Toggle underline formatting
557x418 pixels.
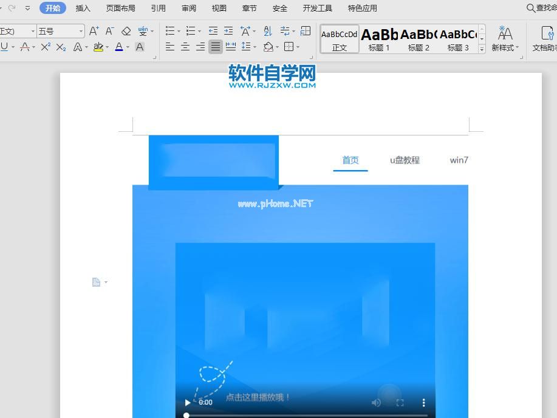tap(5, 47)
